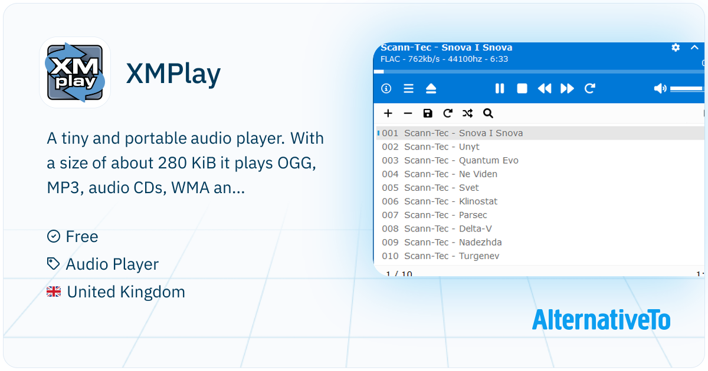
Task: Shuffle the playlist
Action: click(x=468, y=113)
